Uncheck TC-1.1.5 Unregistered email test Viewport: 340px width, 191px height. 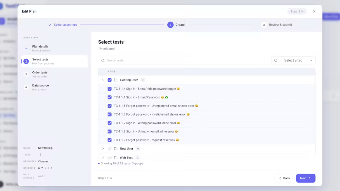point(109,106)
